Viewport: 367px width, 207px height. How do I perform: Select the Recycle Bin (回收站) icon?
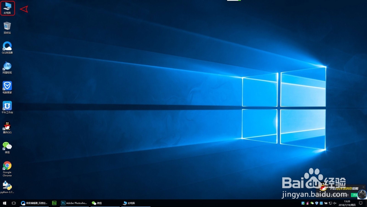(7, 28)
